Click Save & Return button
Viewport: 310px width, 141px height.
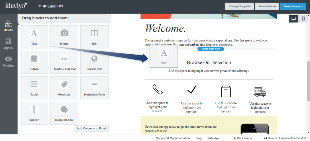pos(267,6)
